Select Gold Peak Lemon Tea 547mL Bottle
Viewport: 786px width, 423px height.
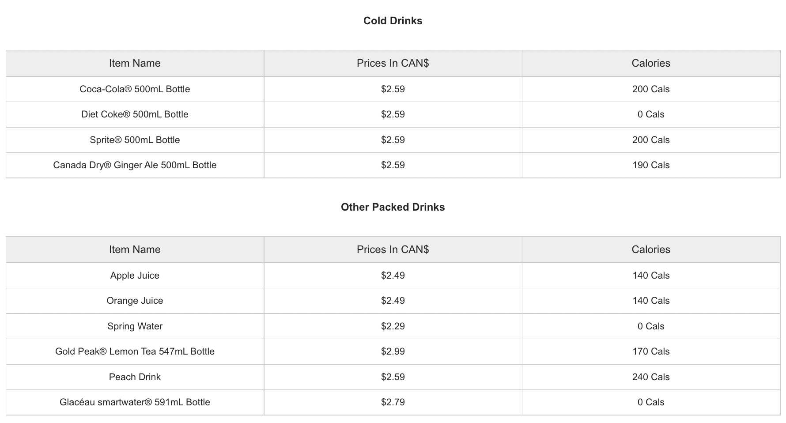pos(135,351)
